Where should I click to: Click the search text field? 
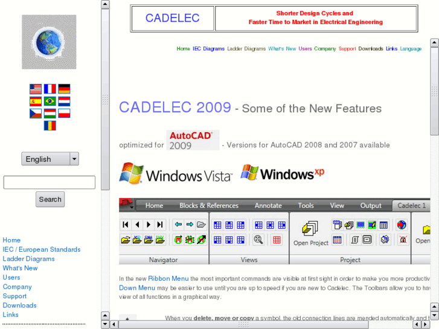point(50,182)
